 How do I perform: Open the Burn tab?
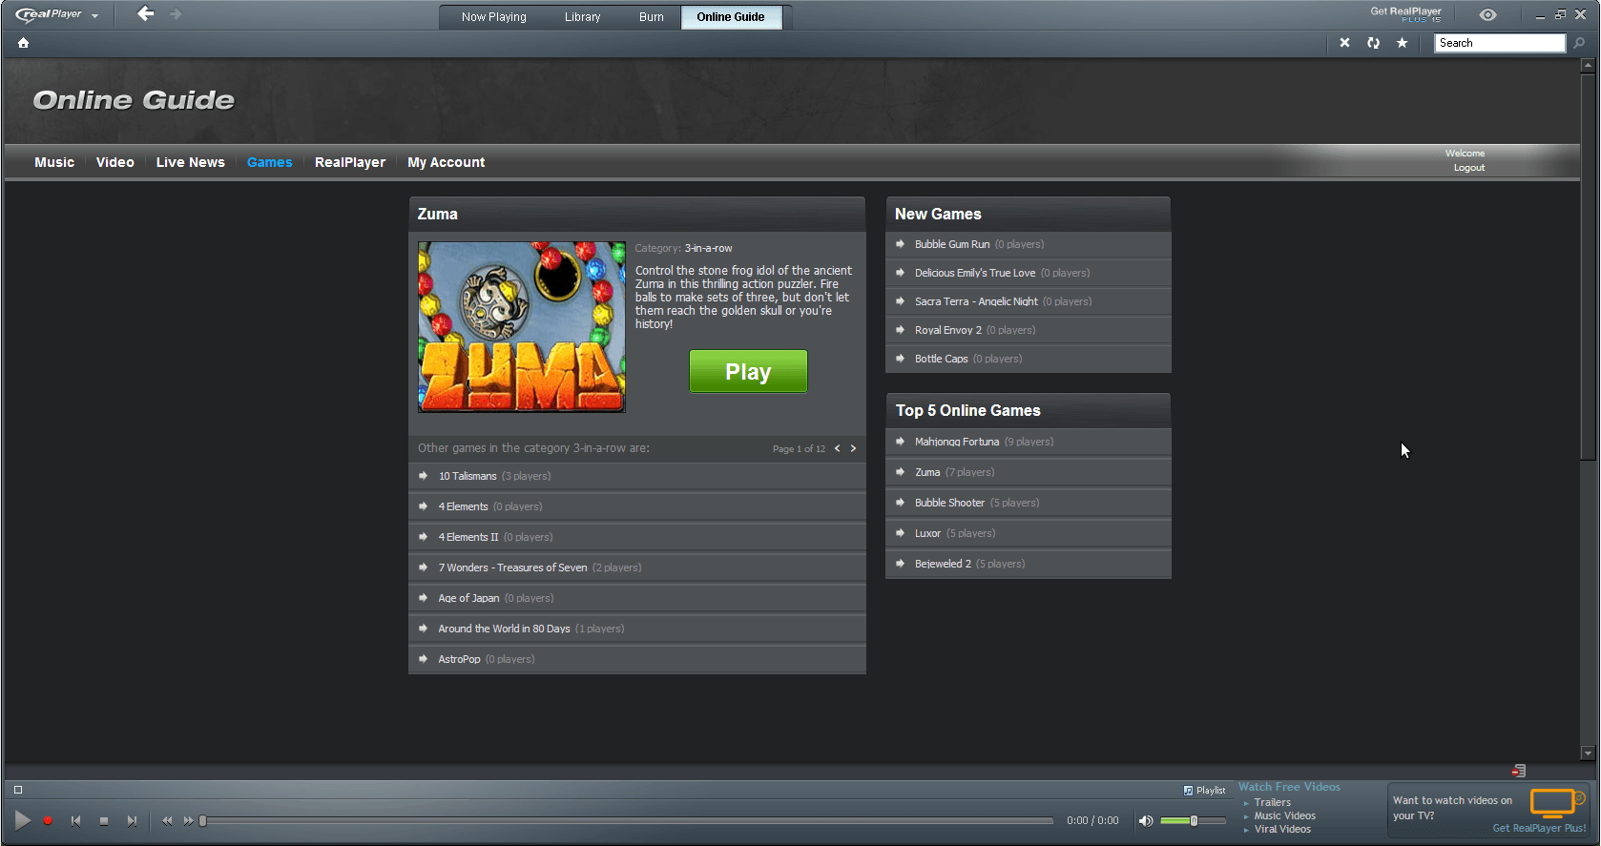tap(651, 17)
